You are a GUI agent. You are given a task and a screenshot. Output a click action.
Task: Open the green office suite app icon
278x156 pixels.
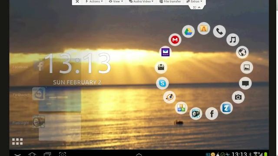click(x=181, y=108)
